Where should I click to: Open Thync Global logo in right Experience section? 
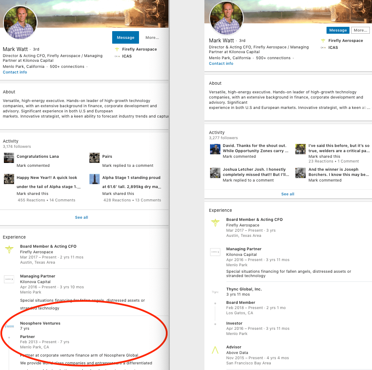click(x=215, y=292)
